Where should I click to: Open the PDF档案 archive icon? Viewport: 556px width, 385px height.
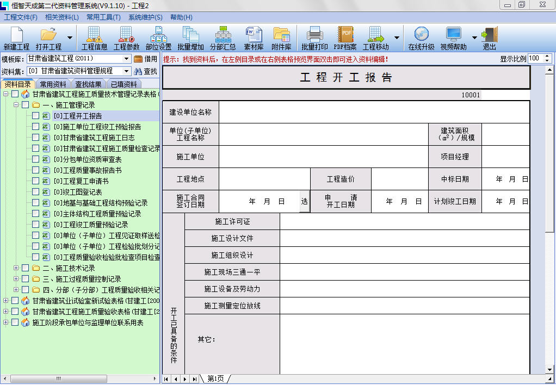point(345,38)
